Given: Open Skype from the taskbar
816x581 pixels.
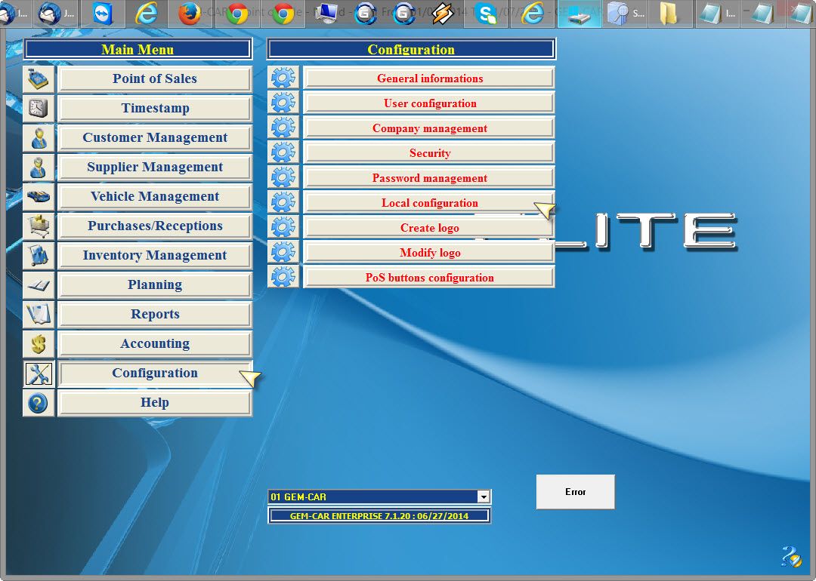Looking at the screenshot, I should pos(487,14).
